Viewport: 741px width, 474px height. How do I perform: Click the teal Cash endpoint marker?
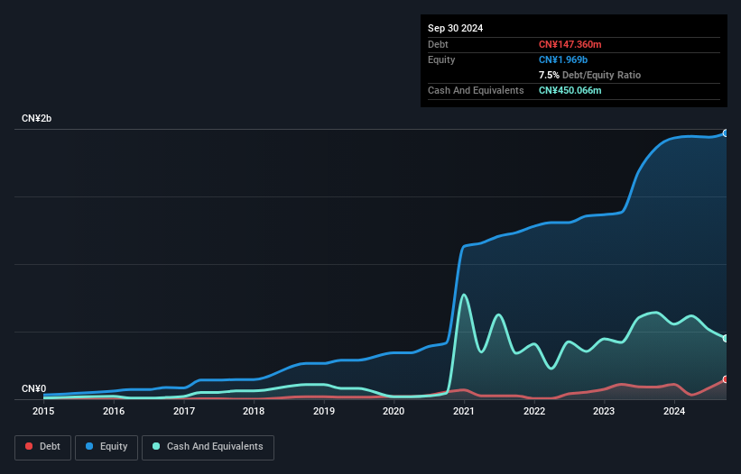pos(726,338)
